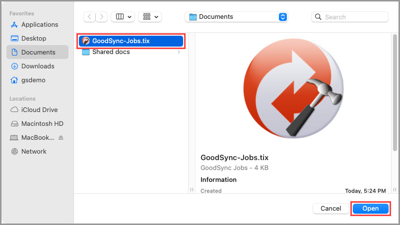Select Downloads in the sidebar
Viewport: 400px width, 225px height.
click(x=38, y=66)
